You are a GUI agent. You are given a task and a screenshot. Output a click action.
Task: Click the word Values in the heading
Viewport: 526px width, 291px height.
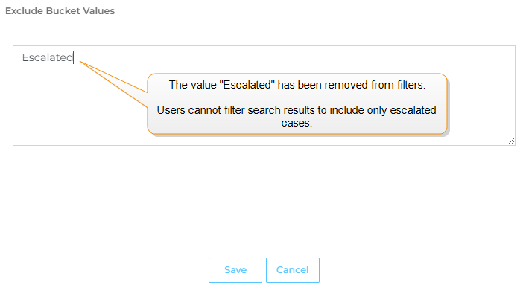point(99,10)
